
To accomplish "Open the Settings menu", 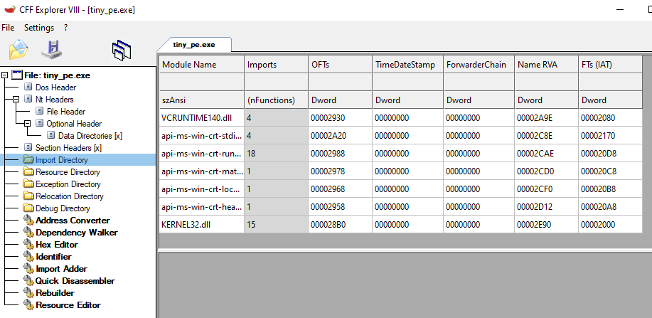I will pos(39,28).
